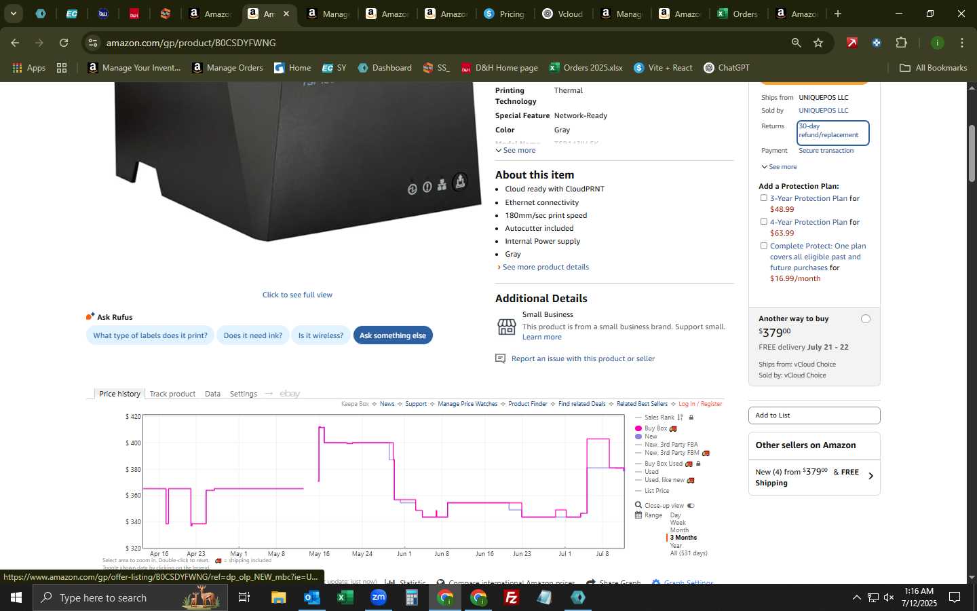
Task: Toggle the Close-up view switch
Action: click(x=691, y=506)
